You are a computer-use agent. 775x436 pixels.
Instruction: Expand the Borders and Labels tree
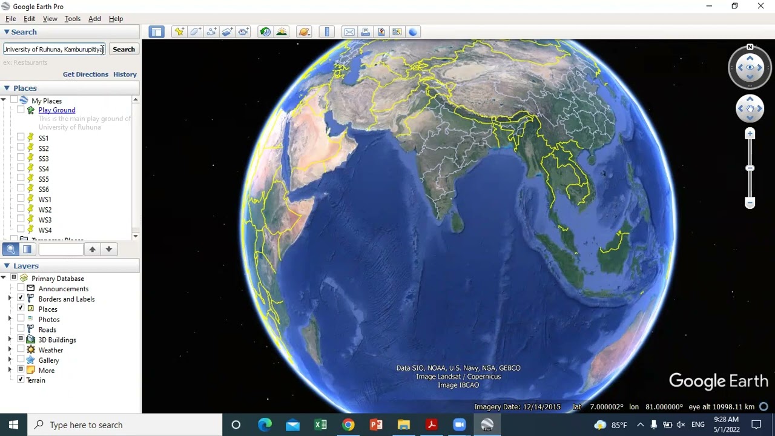[x=10, y=299]
